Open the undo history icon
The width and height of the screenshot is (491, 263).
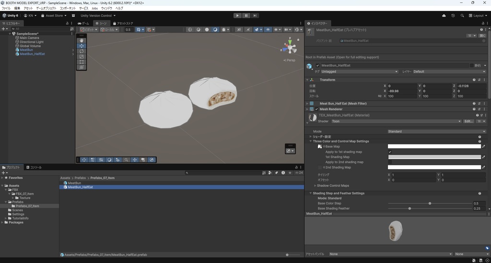[453, 15]
